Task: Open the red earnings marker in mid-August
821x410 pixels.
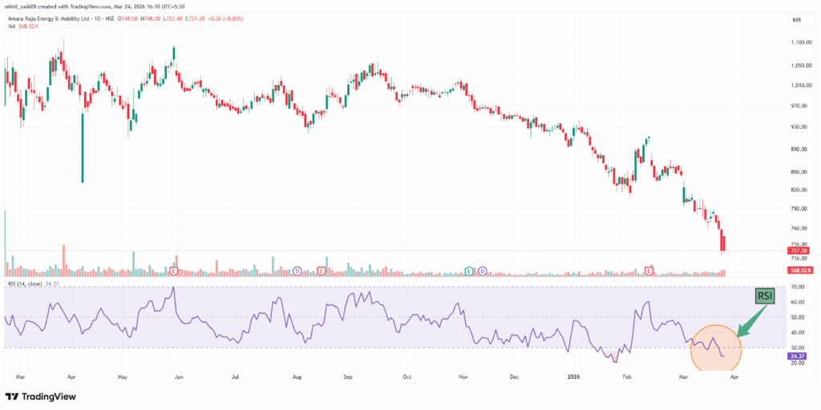Action: [322, 271]
